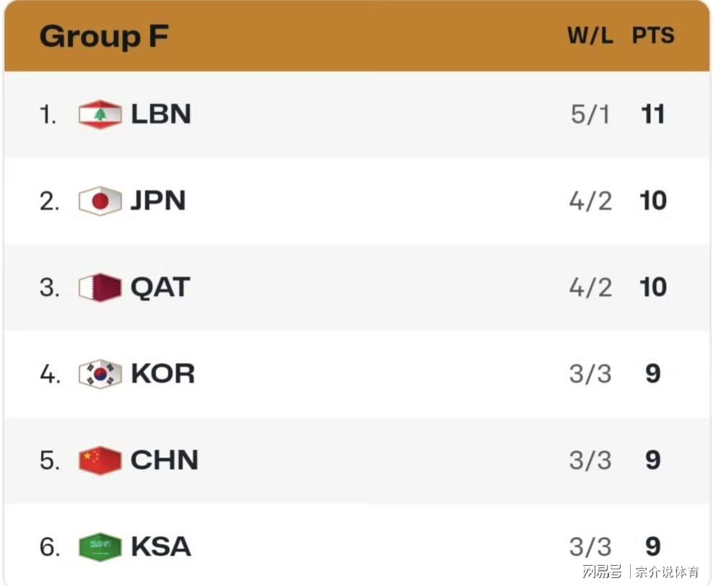Select the KOR team name
This screenshot has width=713, height=586.
point(163,374)
